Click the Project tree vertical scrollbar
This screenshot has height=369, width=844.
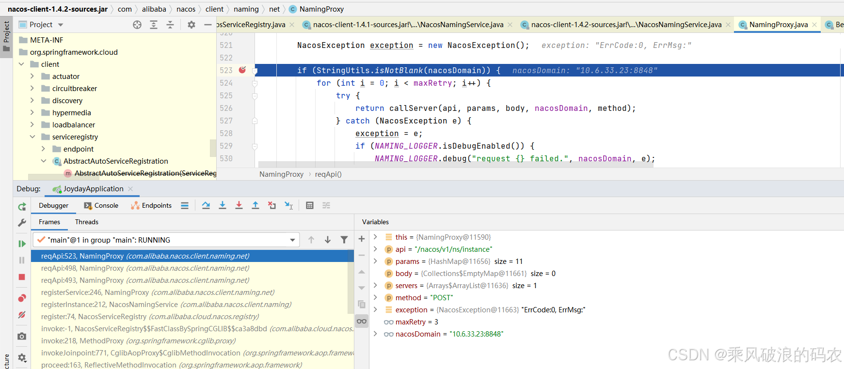click(x=212, y=148)
